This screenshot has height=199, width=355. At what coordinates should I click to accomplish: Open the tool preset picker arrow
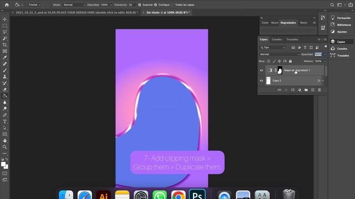point(22,5)
